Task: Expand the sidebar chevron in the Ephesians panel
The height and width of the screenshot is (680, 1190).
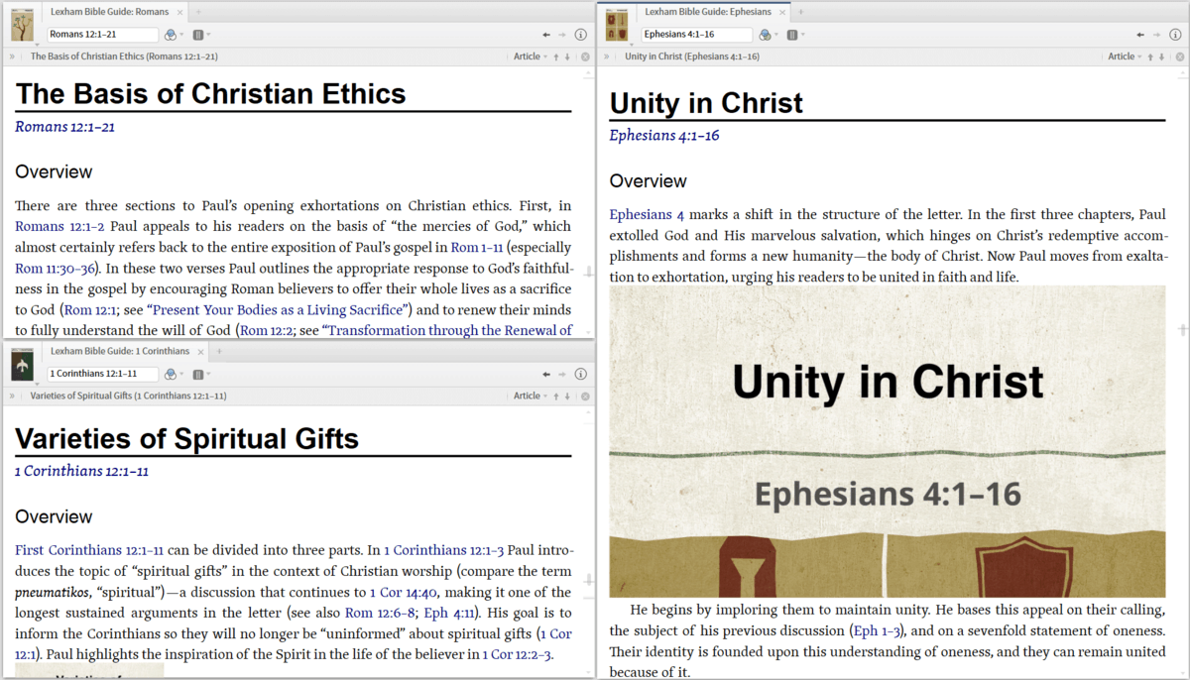Action: coord(607,57)
